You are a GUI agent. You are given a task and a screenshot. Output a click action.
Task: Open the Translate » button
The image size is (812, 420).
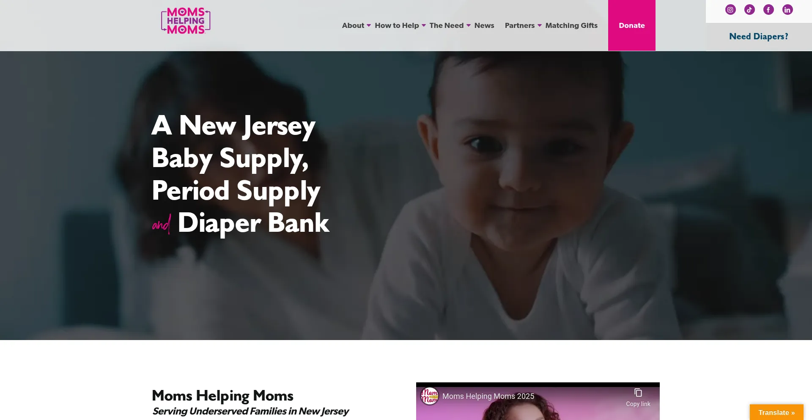tap(776, 412)
